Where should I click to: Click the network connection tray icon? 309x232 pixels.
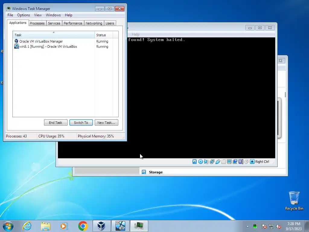(271, 226)
